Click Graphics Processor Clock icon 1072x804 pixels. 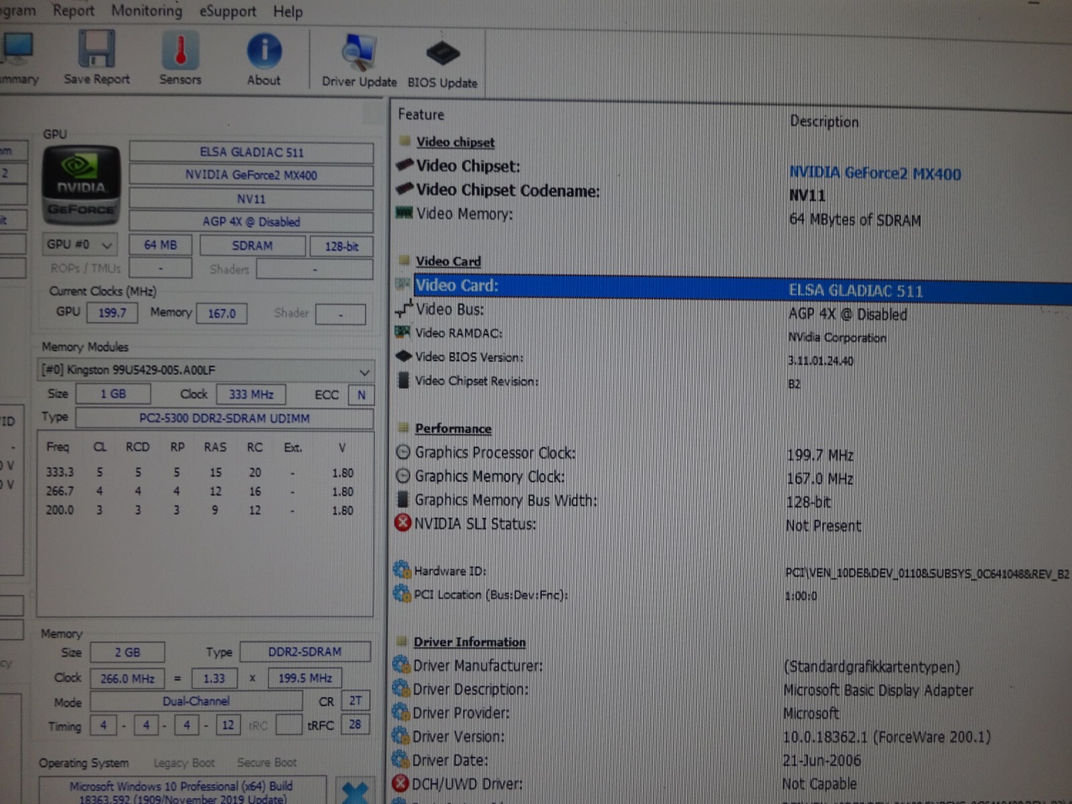click(403, 452)
